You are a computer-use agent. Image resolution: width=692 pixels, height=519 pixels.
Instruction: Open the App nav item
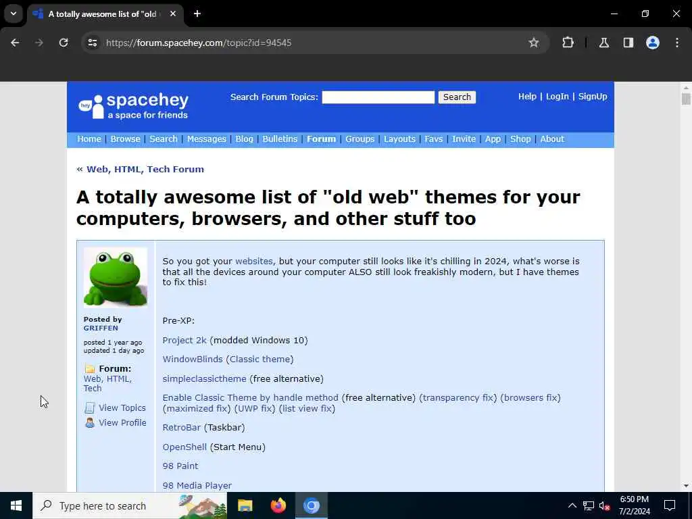pos(493,139)
